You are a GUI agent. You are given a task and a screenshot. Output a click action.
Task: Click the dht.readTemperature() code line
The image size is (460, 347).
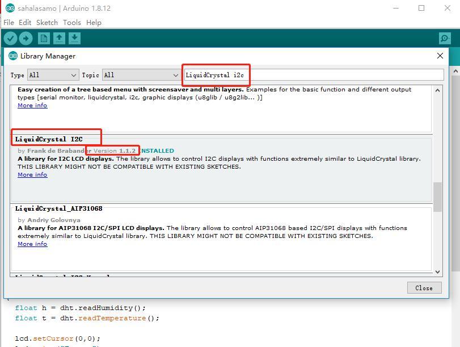pos(87,318)
